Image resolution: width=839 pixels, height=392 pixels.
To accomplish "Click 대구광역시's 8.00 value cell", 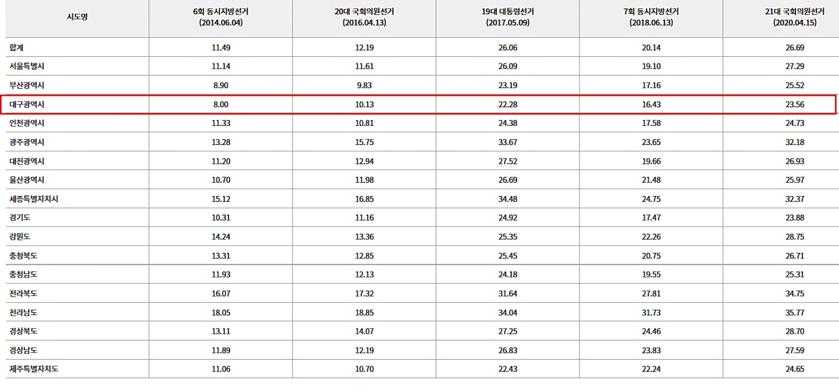I will [x=221, y=104].
